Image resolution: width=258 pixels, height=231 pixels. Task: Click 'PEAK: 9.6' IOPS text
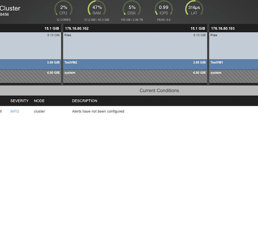(164, 20)
